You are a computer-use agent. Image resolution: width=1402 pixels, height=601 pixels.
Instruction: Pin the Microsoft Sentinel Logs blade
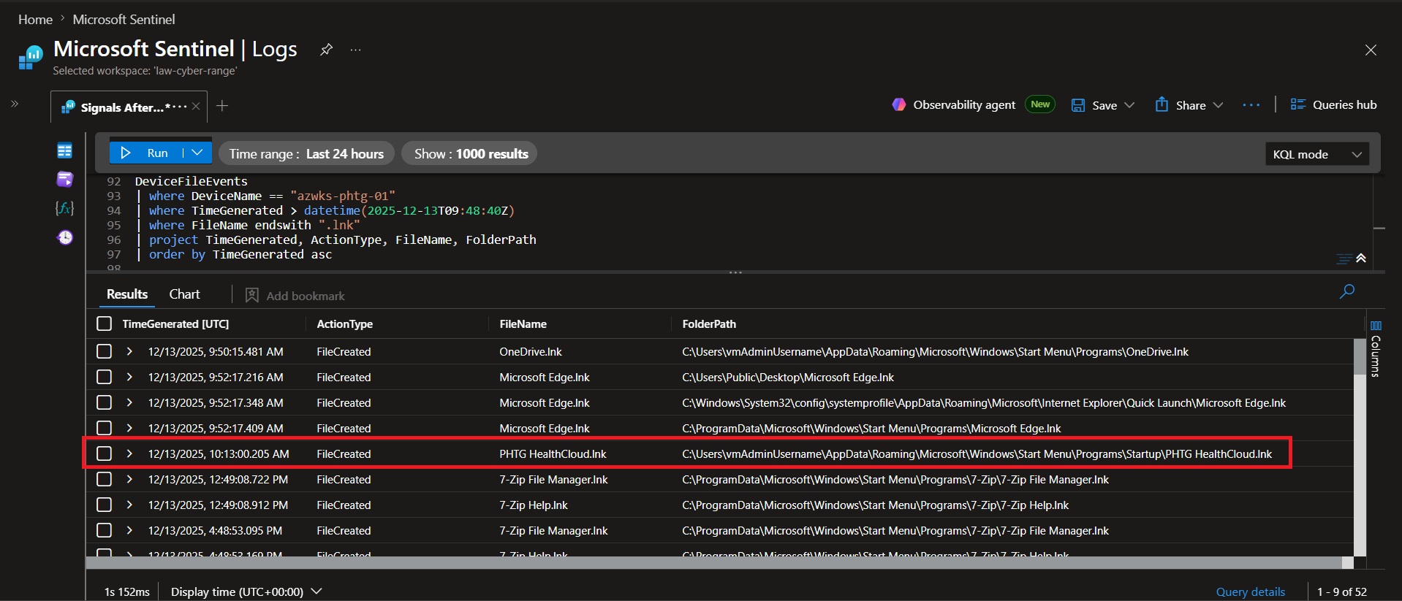click(x=326, y=50)
